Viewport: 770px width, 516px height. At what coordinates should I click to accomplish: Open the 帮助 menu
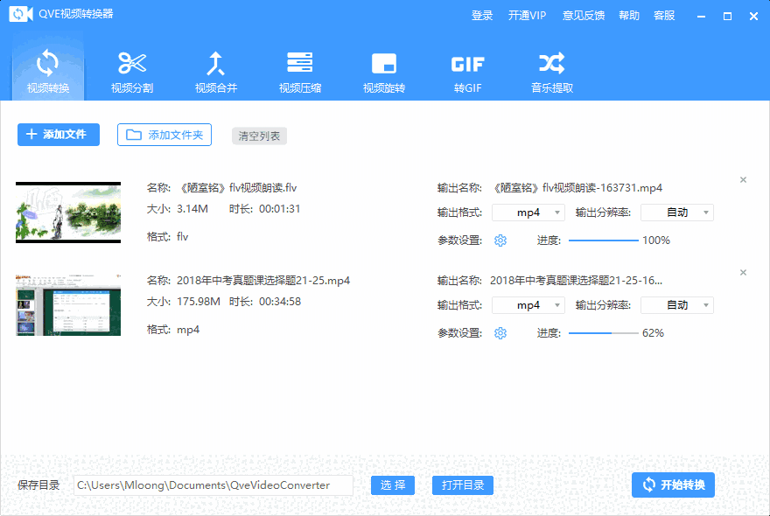[629, 15]
